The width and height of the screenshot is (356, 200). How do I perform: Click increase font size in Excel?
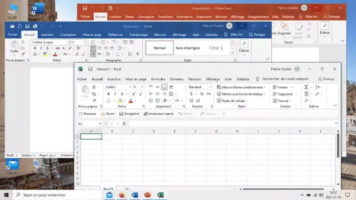point(134,94)
